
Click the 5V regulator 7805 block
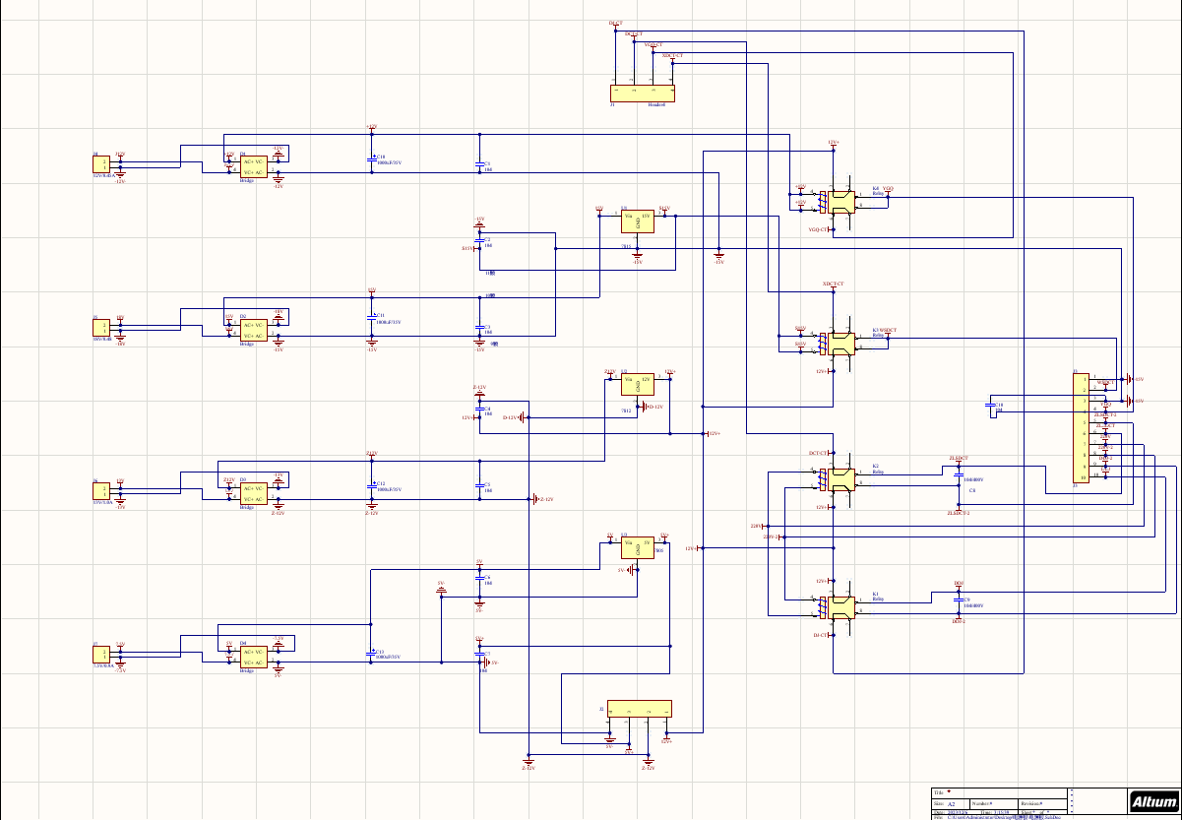click(637, 548)
